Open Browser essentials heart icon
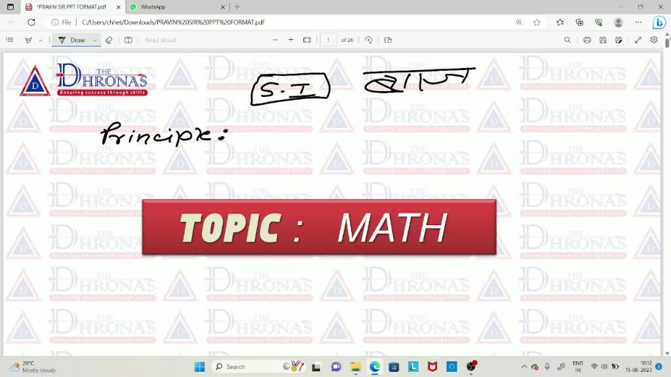 click(x=599, y=22)
